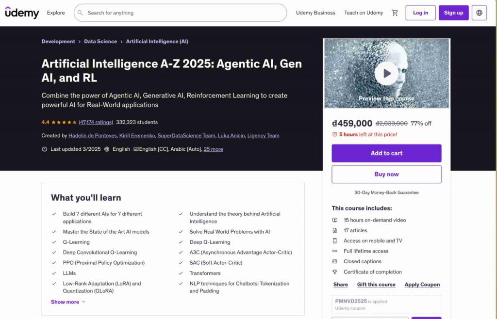
Task: Click the globe language selector icon
Action: [x=479, y=13]
